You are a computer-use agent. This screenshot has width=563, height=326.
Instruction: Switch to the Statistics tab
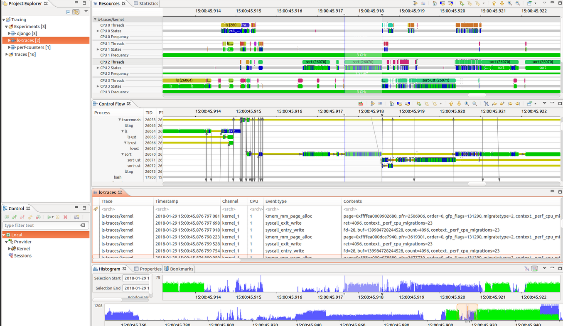(146, 3)
